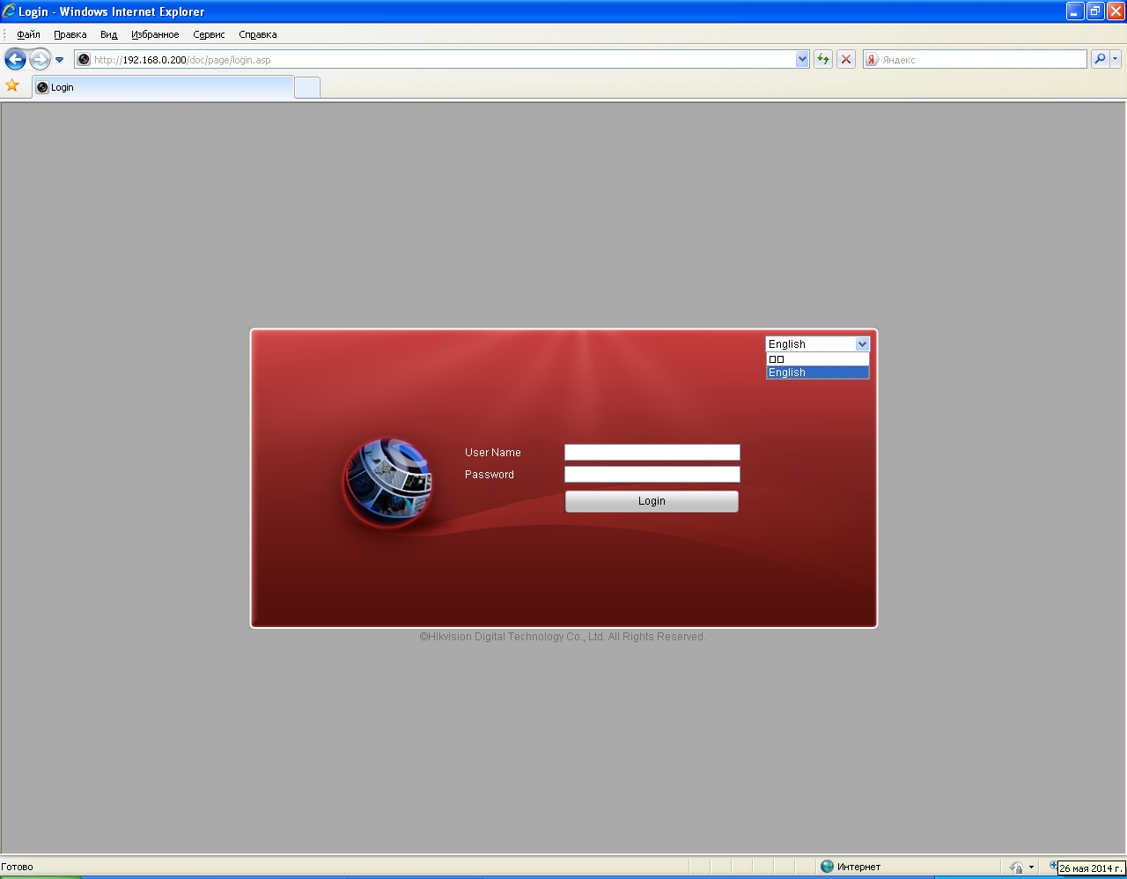Select the Login browser tab
This screenshot has height=879, width=1127.
[163, 87]
